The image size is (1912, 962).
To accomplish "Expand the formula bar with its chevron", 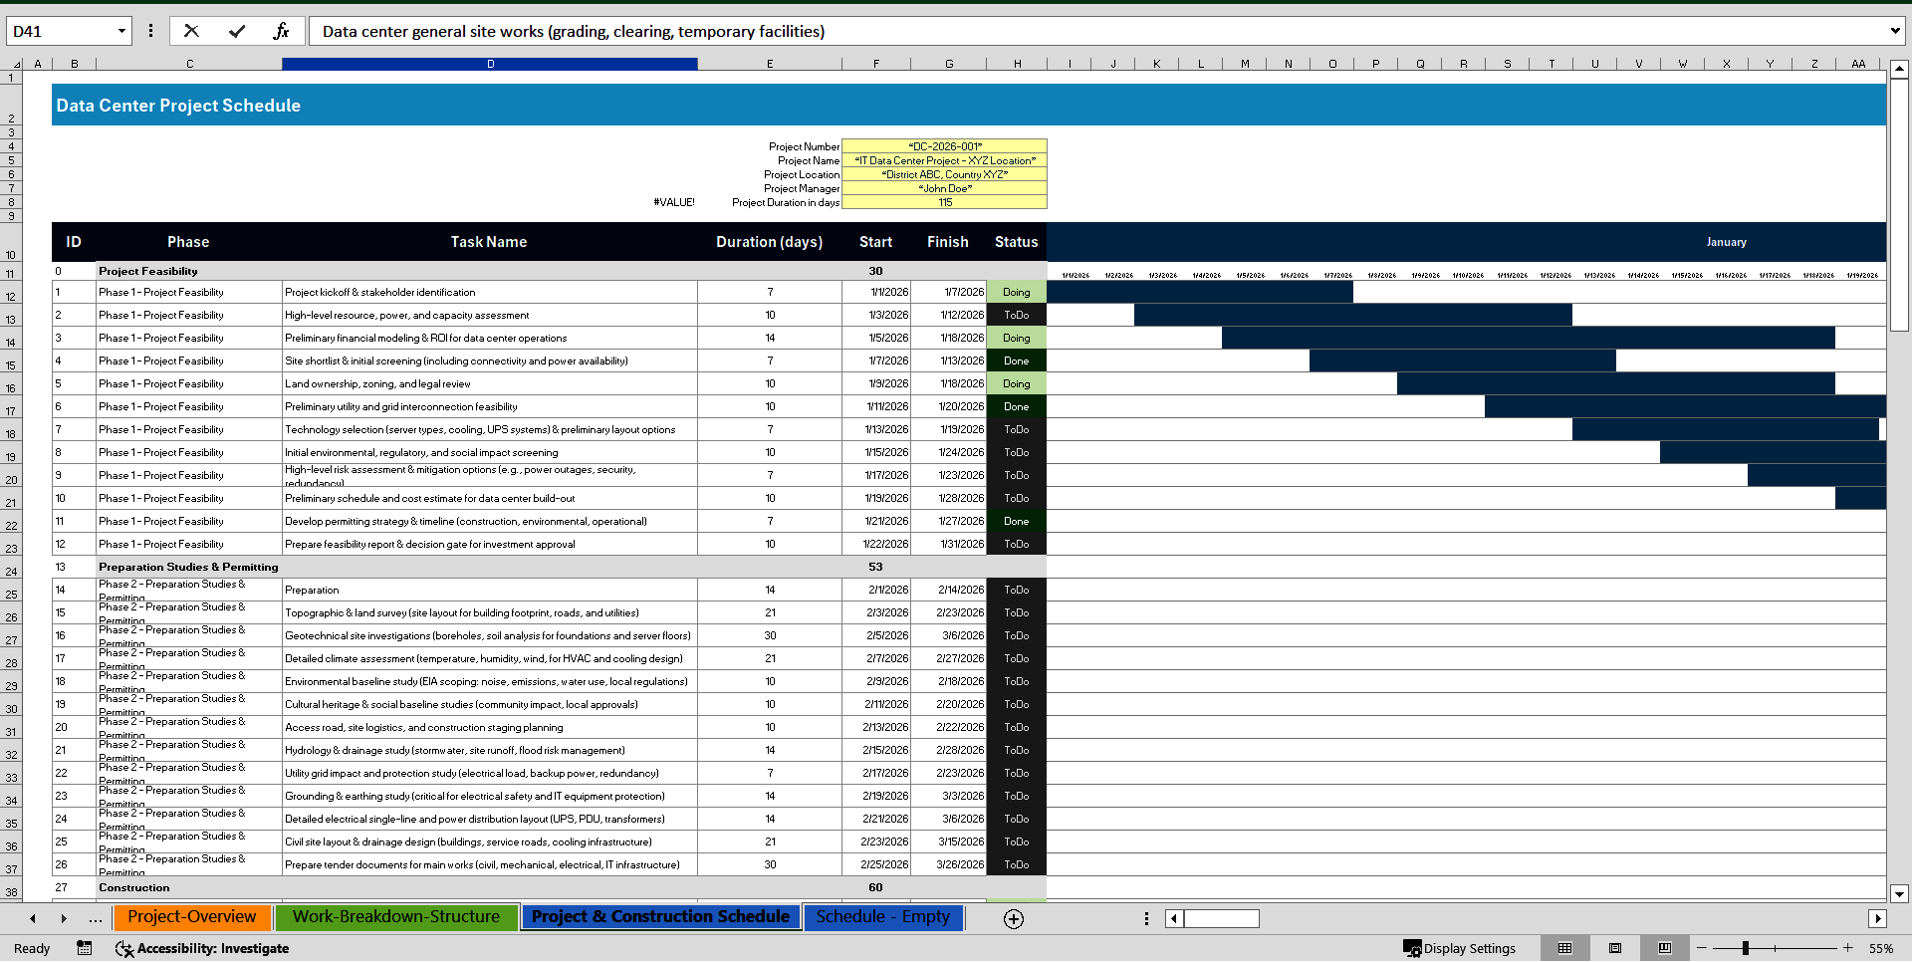I will pyautogui.click(x=1895, y=30).
